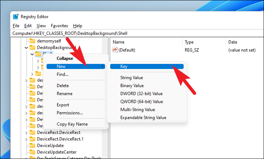The width and height of the screenshot is (264, 159).
Task: Click the demomyself folder icon
Action: (x=32, y=41)
